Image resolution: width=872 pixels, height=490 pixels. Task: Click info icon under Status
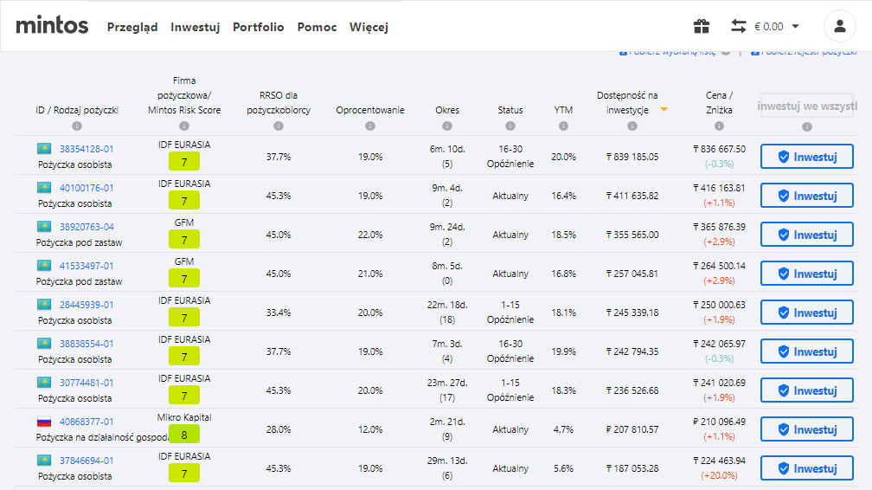click(510, 126)
